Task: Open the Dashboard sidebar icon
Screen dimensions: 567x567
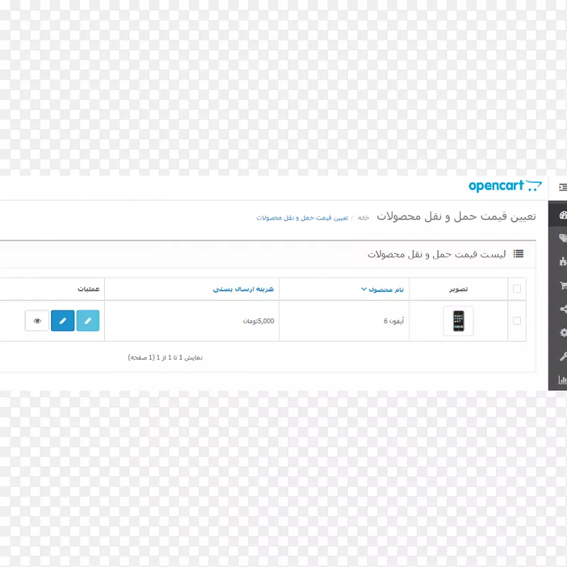Action: coord(563,215)
